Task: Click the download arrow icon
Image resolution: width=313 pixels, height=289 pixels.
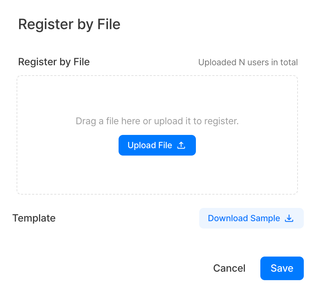Action: point(289,218)
